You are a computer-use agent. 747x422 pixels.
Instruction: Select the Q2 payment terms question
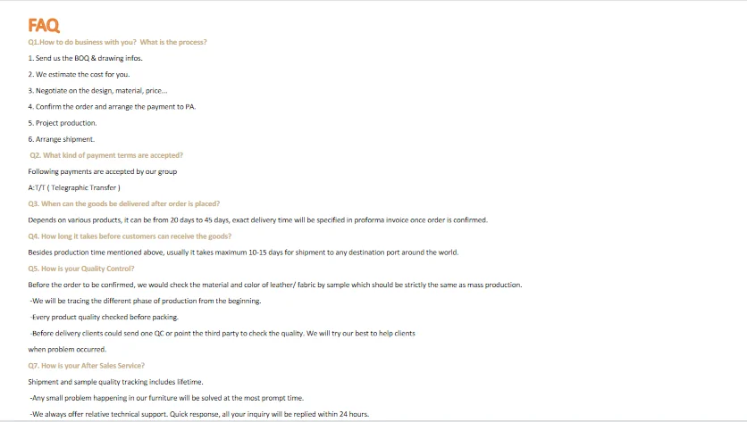tap(106, 155)
